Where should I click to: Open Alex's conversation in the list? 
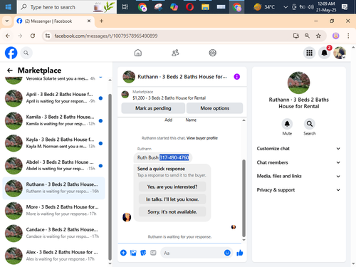[54, 256]
